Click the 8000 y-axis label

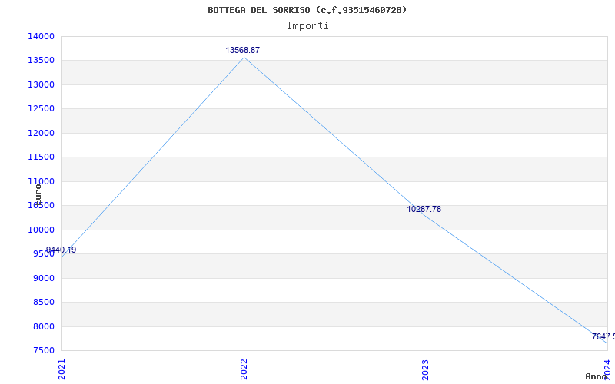coord(43,326)
